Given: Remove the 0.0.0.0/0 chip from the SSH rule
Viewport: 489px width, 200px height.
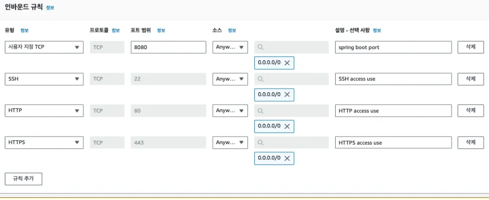Looking at the screenshot, I should tap(287, 94).
